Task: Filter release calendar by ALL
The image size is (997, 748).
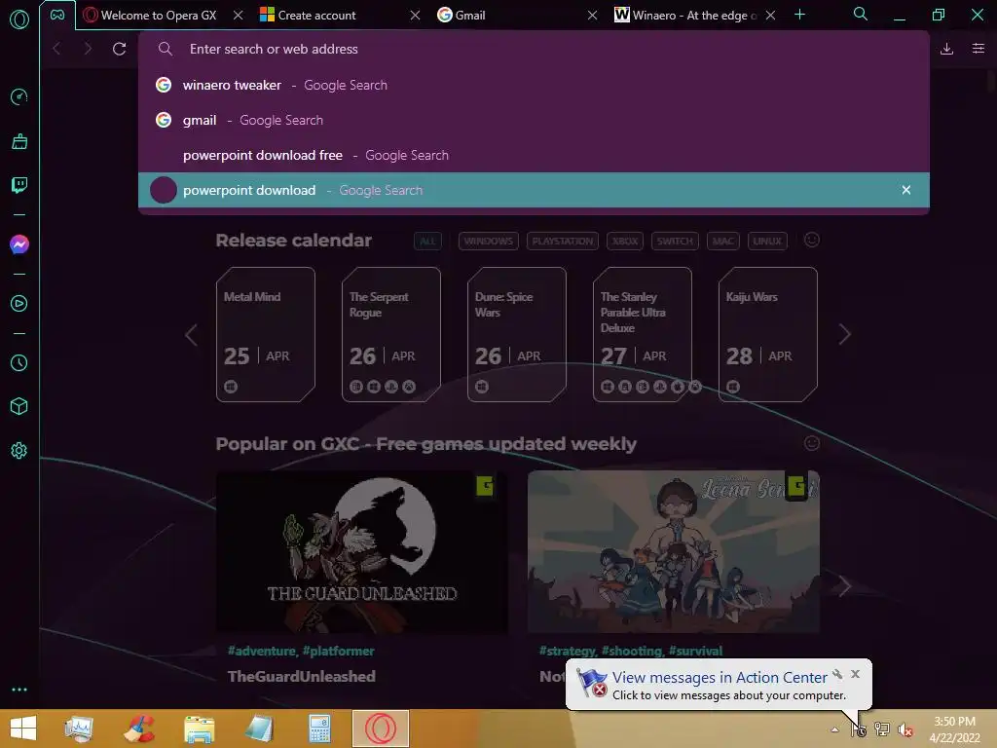Action: point(427,242)
